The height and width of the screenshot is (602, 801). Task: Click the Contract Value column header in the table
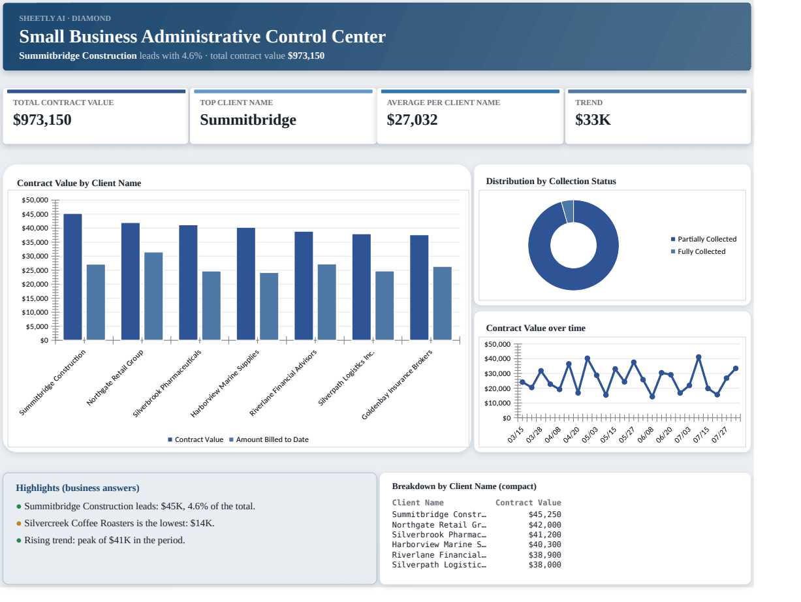528,503
